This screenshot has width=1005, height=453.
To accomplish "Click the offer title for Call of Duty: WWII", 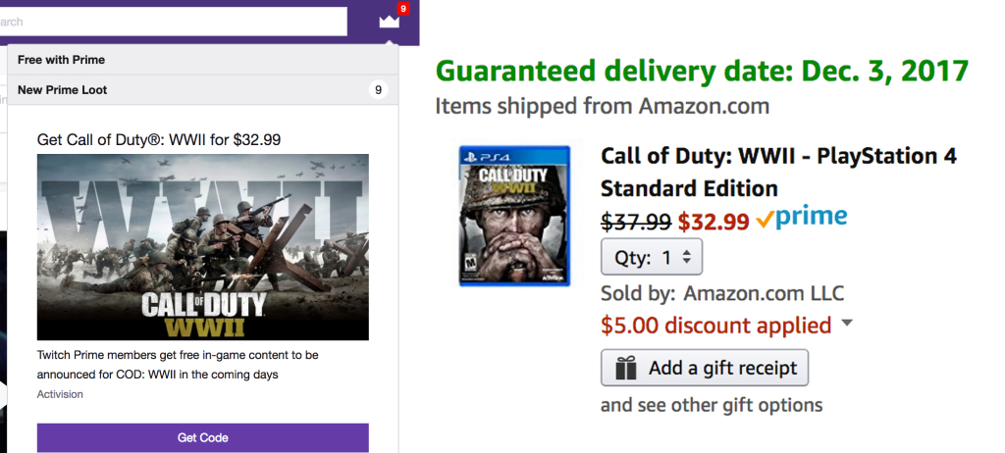I will point(159,139).
